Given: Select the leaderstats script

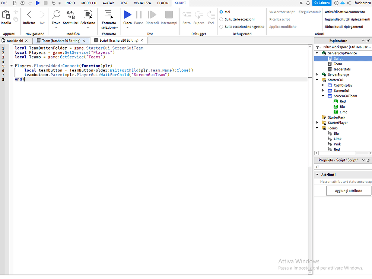Looking at the screenshot, I should (343, 69).
